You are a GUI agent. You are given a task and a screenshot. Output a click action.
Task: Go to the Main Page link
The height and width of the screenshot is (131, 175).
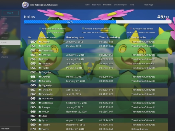[149, 5]
